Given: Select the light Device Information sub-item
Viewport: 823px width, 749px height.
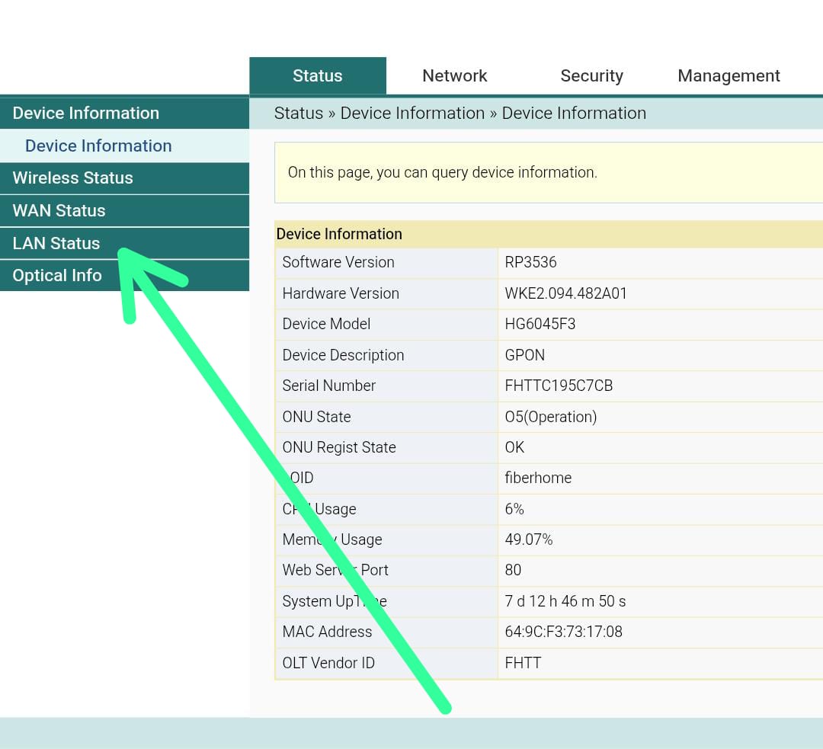Looking at the screenshot, I should click(98, 146).
